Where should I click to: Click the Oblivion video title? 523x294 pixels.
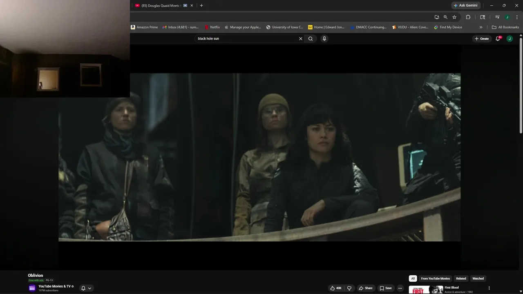click(36, 276)
